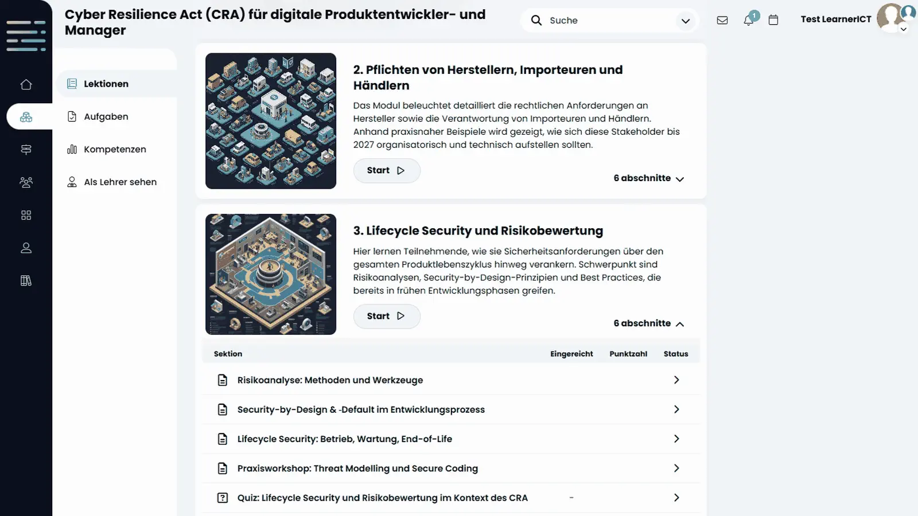
Task: Open the notifications bell icon
Action: click(x=748, y=20)
